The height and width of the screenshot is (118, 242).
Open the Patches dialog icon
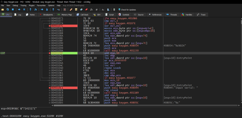71,10
